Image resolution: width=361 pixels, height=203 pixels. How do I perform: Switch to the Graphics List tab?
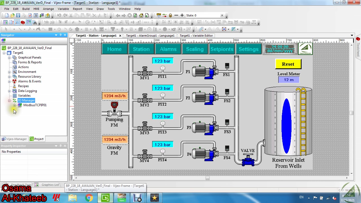click(48, 185)
